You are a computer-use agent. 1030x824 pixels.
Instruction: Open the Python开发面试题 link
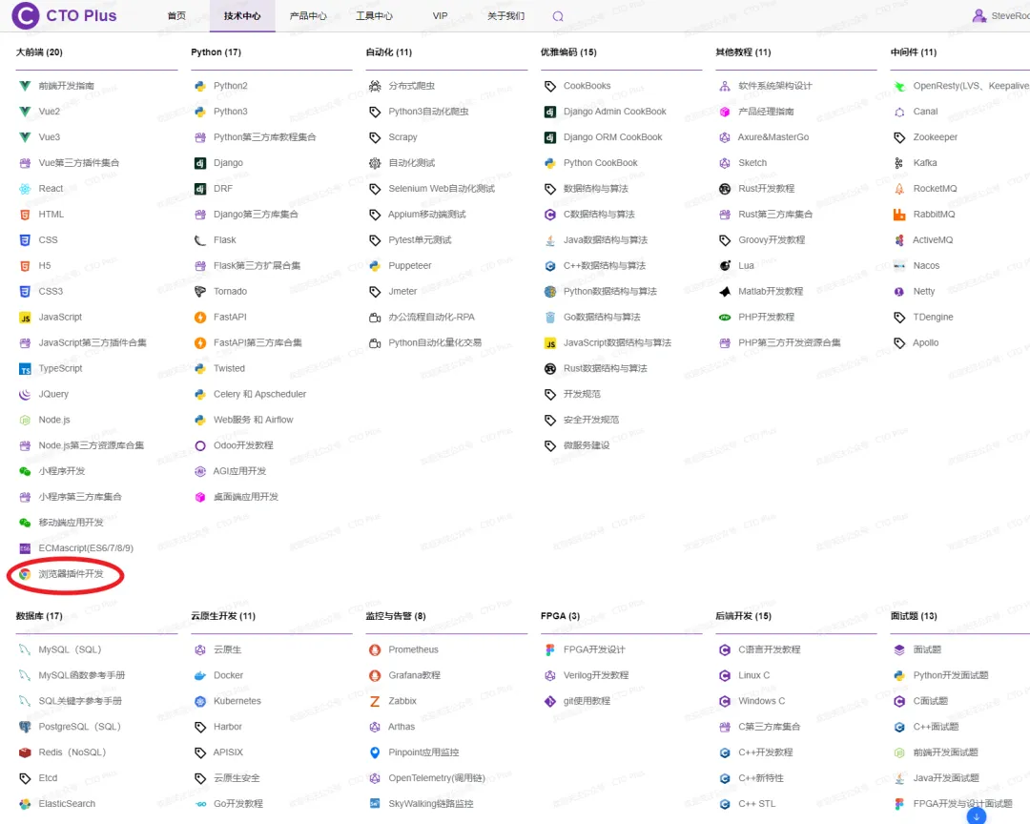(951, 675)
